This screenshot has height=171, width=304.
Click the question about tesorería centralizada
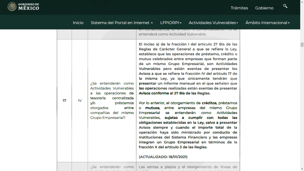pyautogui.click(x=112, y=101)
